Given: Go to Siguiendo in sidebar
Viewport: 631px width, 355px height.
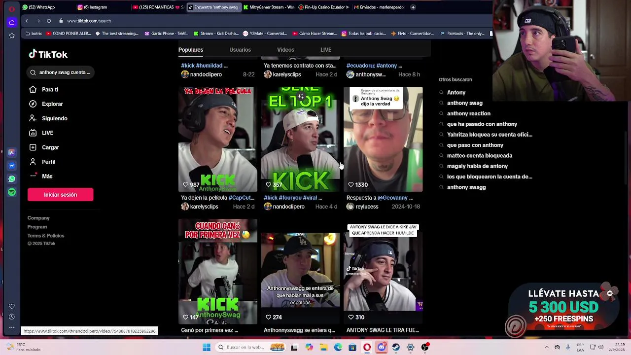Looking at the screenshot, I should [48, 118].
